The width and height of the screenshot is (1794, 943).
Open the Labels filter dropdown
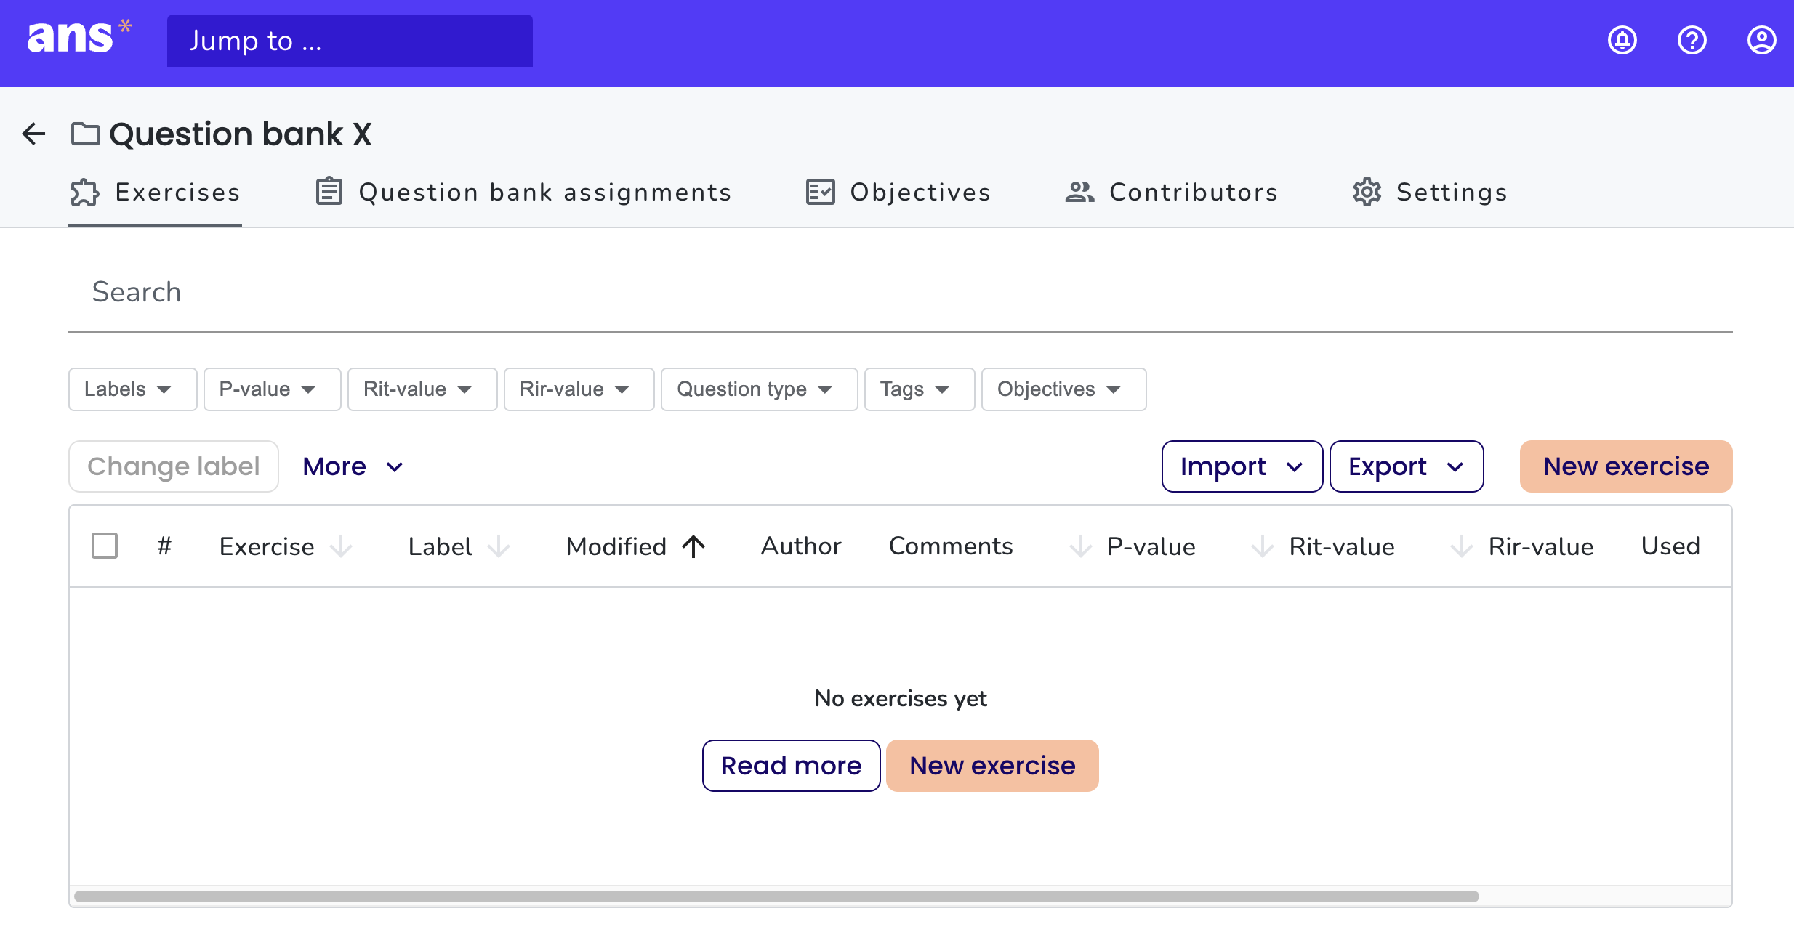(133, 389)
